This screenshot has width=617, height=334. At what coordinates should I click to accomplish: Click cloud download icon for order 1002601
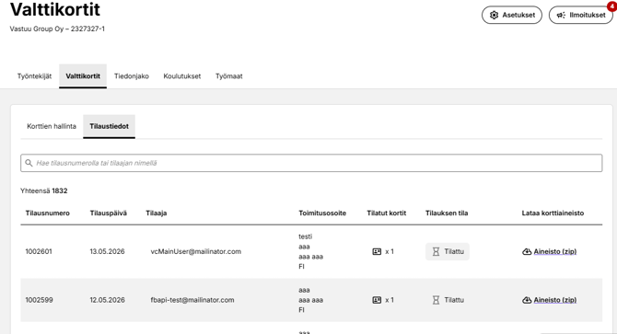(x=527, y=251)
